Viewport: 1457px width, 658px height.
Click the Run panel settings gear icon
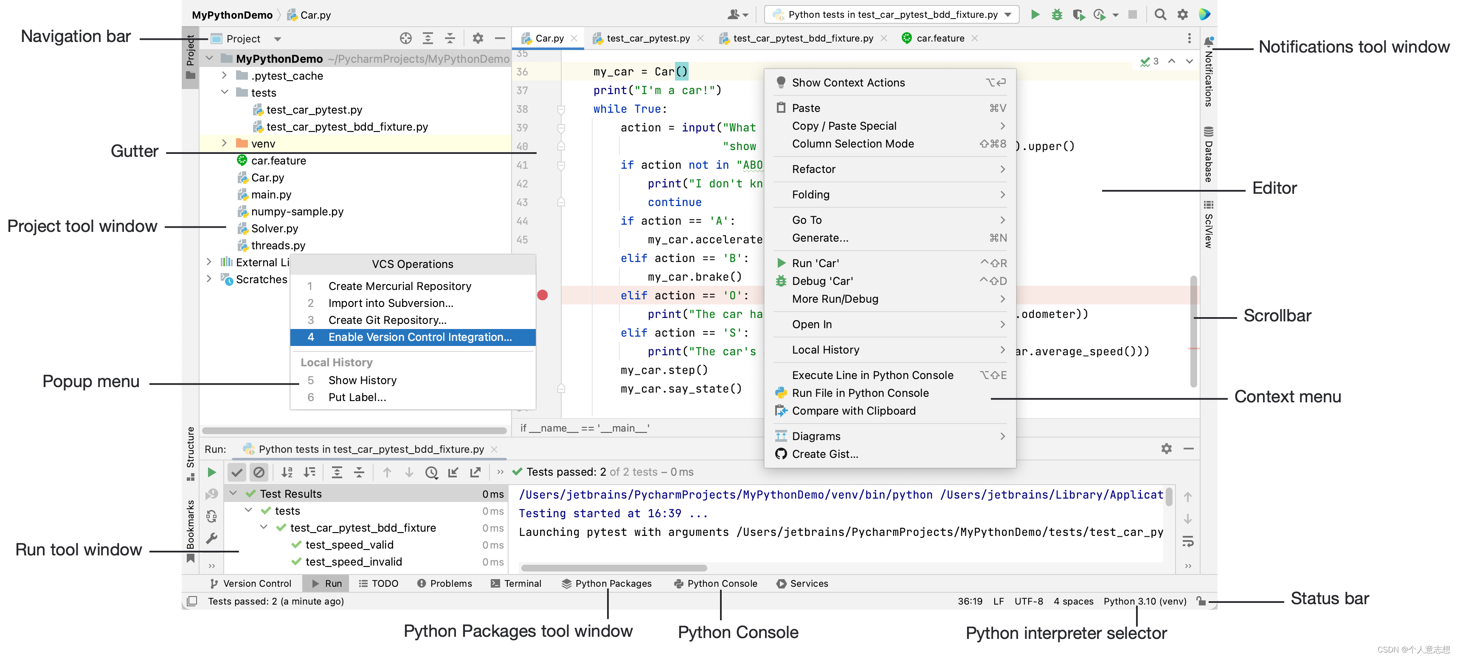[1166, 449]
